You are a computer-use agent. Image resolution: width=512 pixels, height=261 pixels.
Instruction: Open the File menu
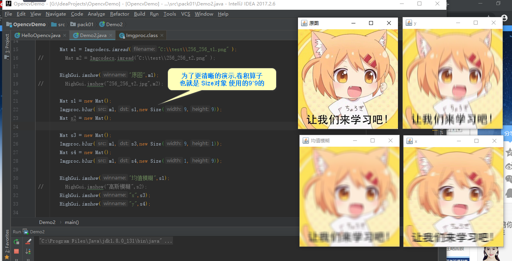[8, 14]
